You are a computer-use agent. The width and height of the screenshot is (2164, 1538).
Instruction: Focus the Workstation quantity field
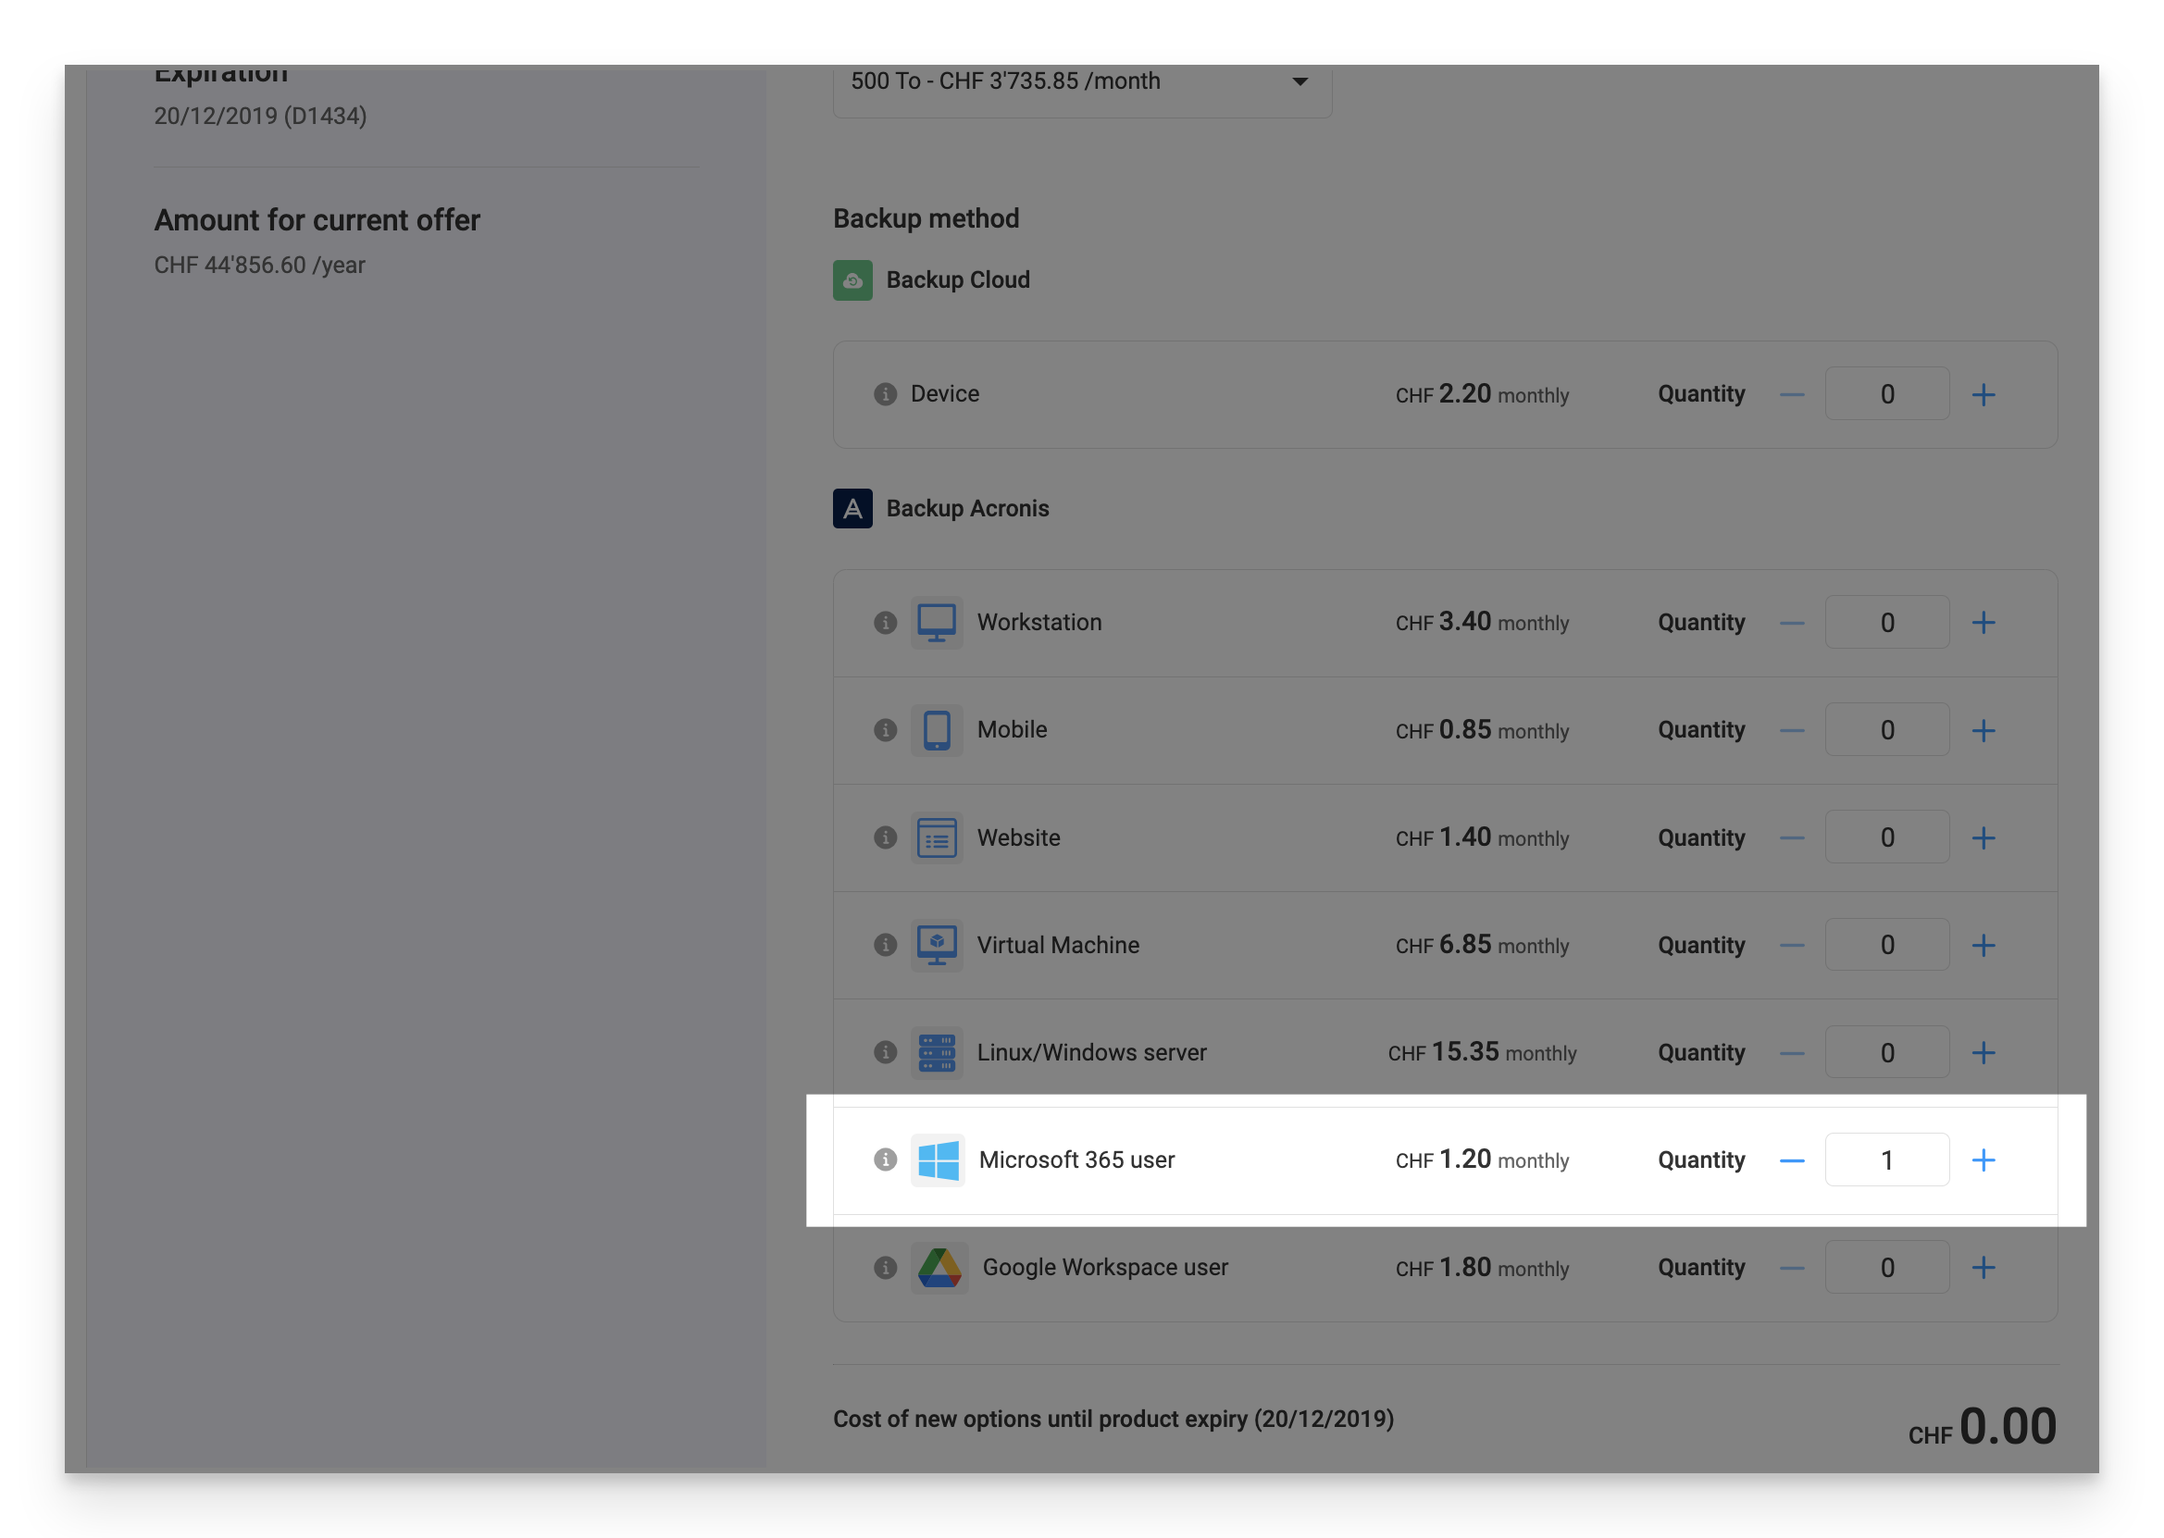click(1886, 622)
